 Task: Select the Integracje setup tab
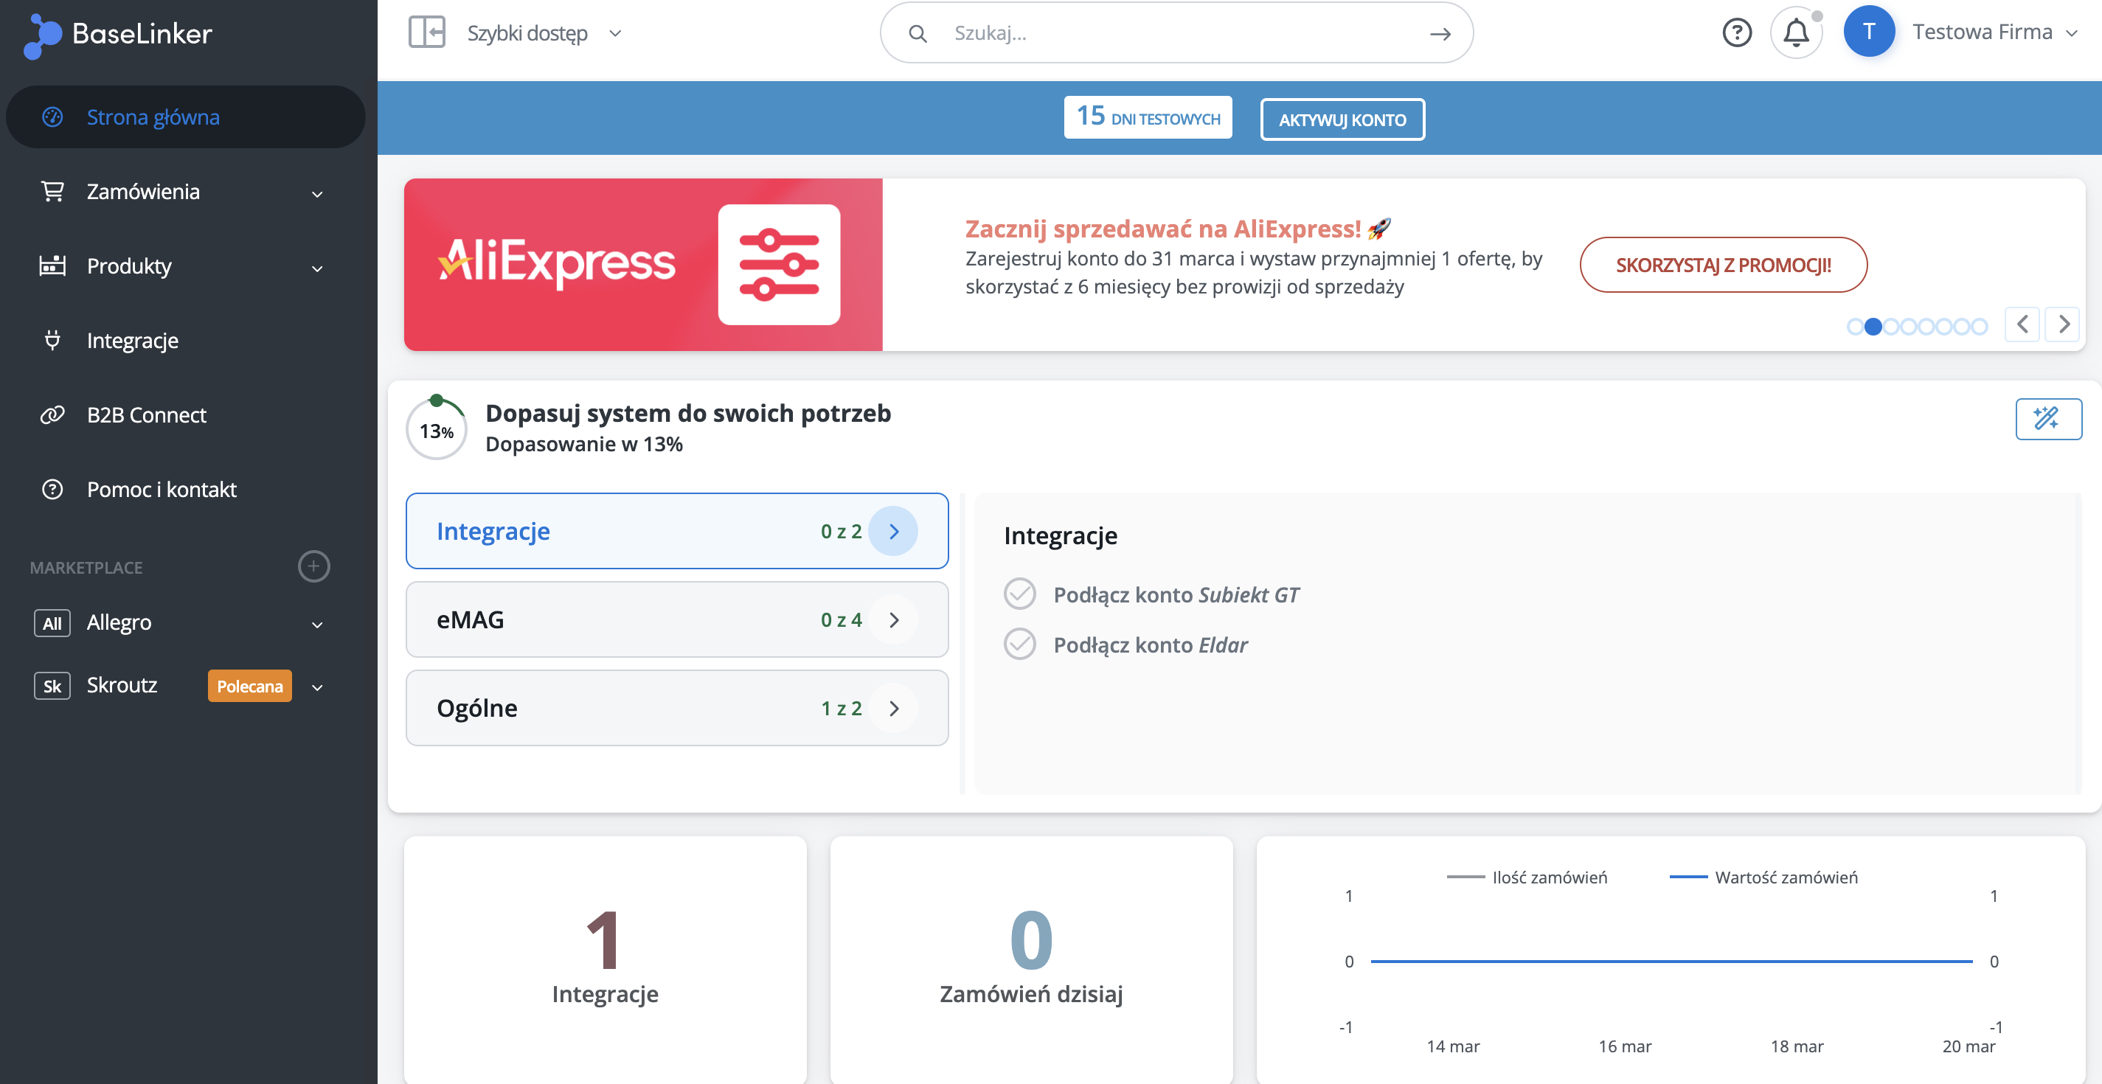pos(676,531)
